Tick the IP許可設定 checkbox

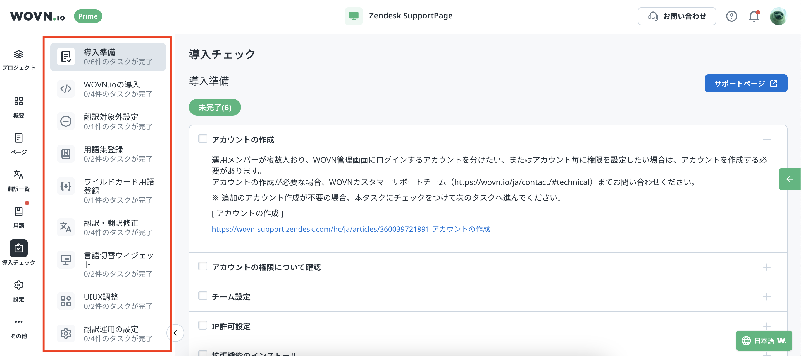[203, 325]
